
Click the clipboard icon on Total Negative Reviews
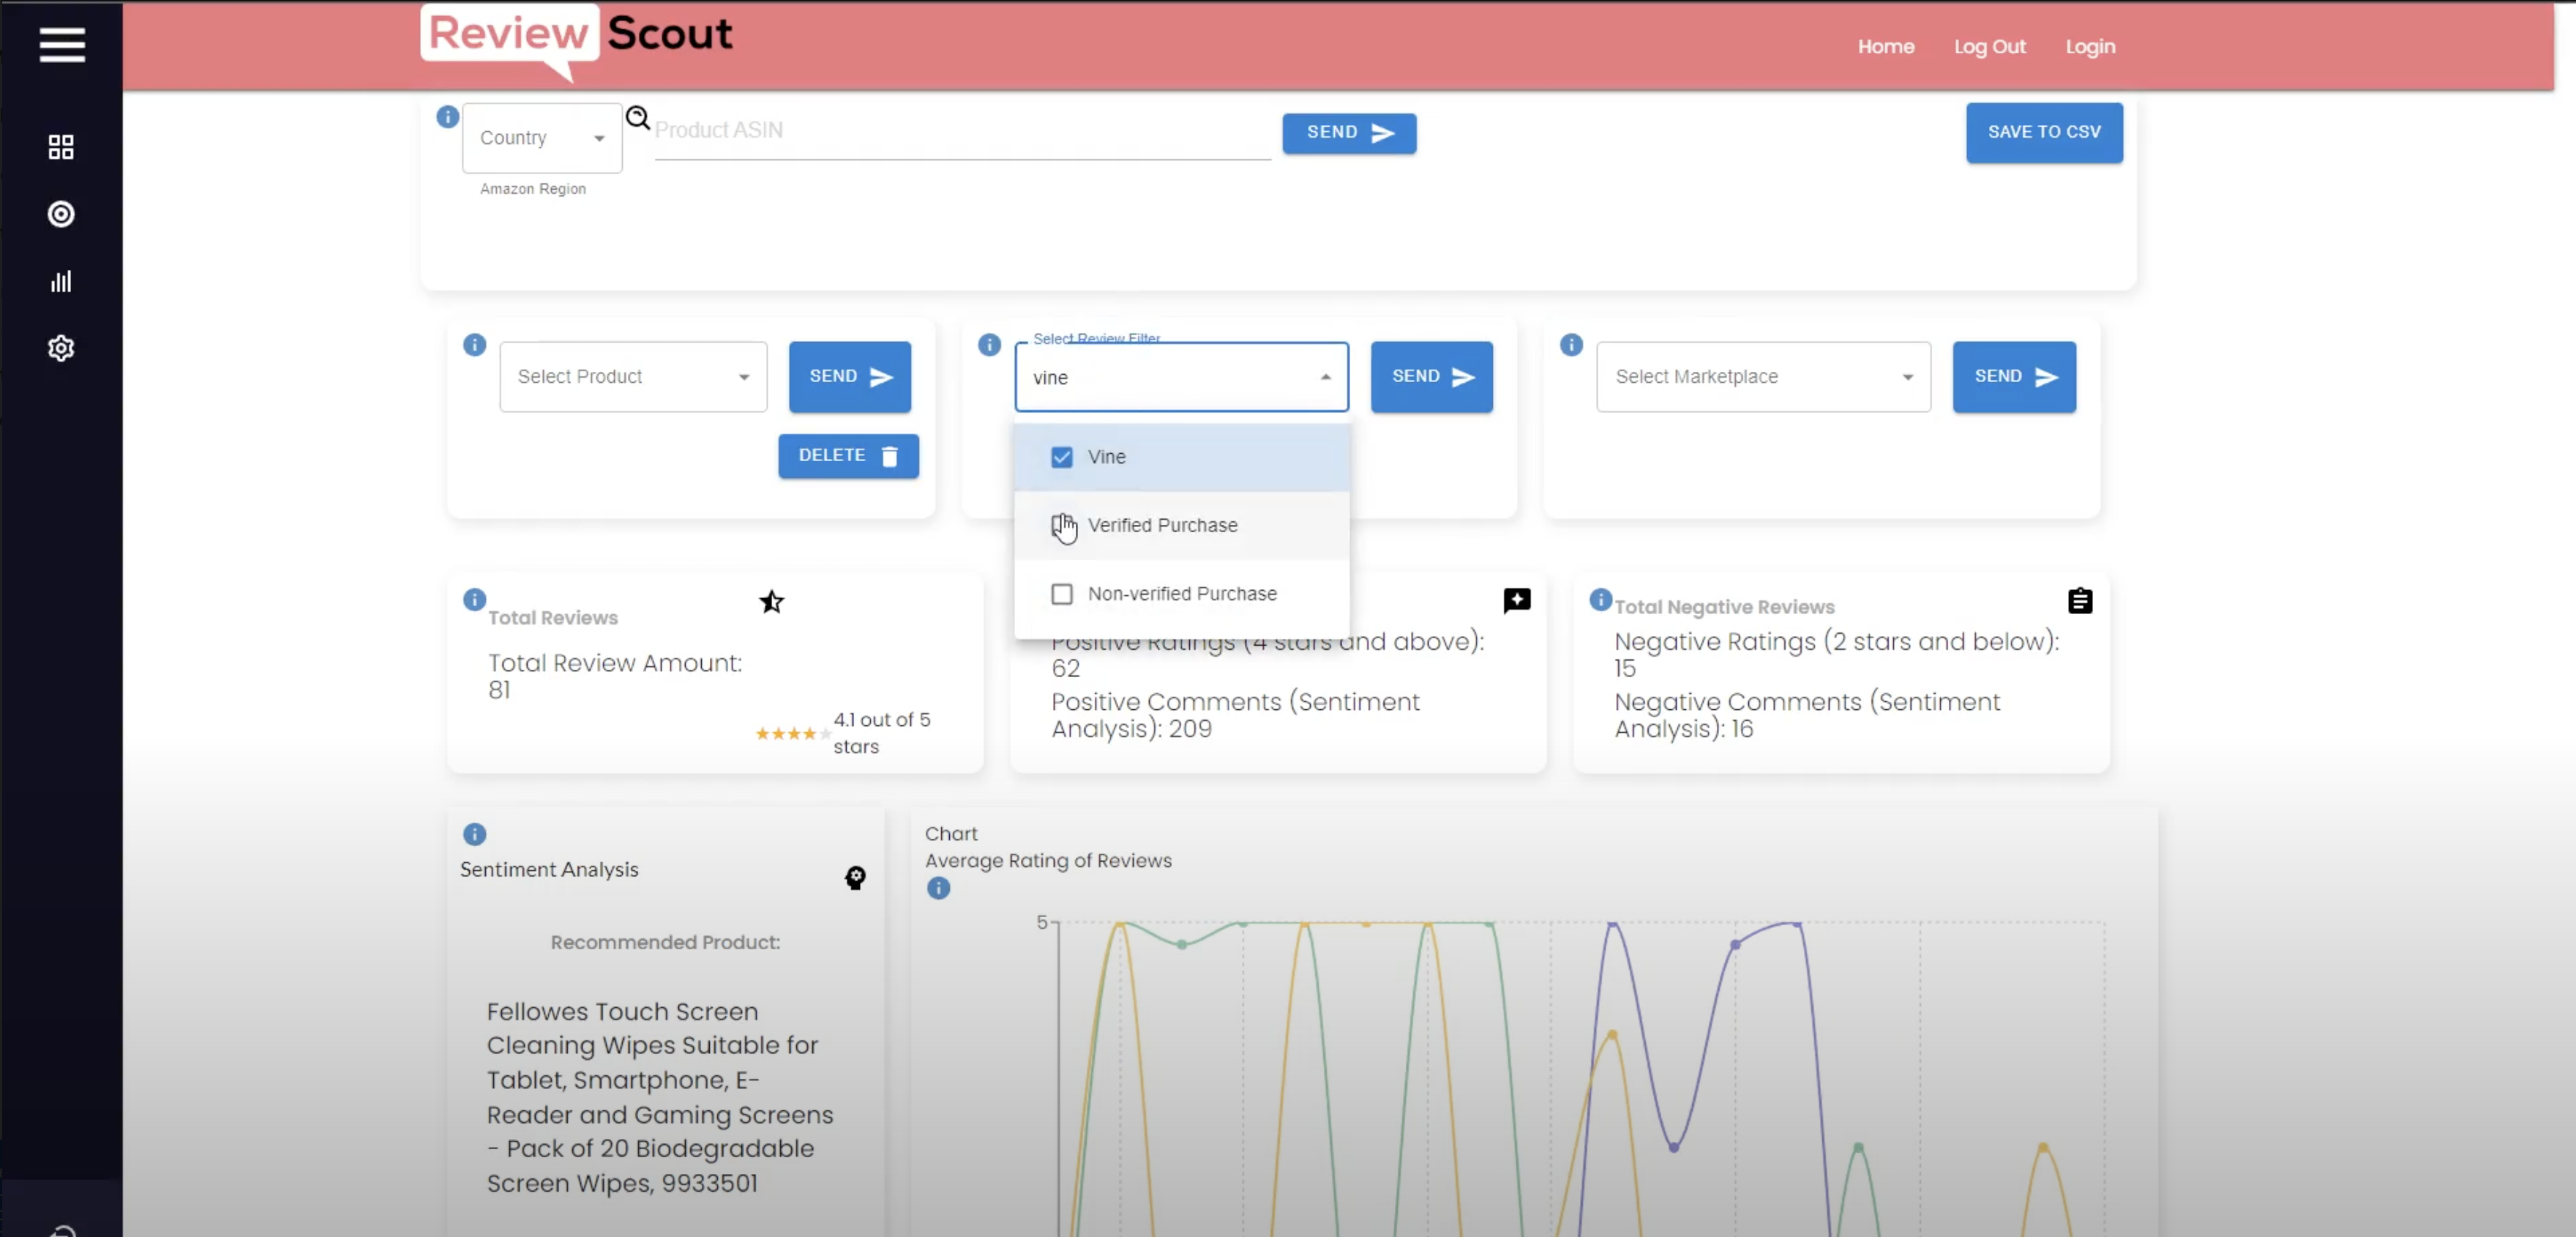[x=2080, y=600]
